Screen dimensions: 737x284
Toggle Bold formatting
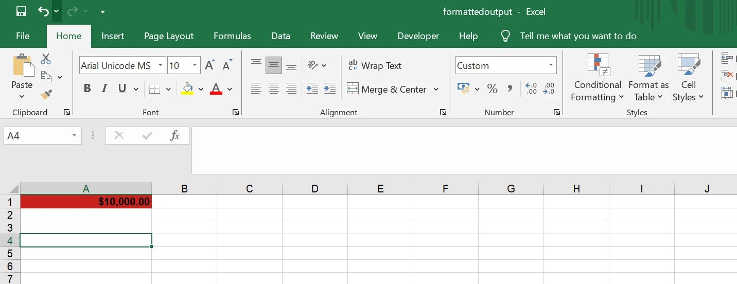coord(87,89)
